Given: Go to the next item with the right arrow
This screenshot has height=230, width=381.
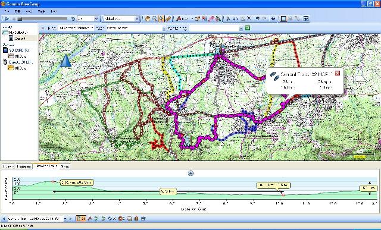Looking at the screenshot, I should coord(70,219).
